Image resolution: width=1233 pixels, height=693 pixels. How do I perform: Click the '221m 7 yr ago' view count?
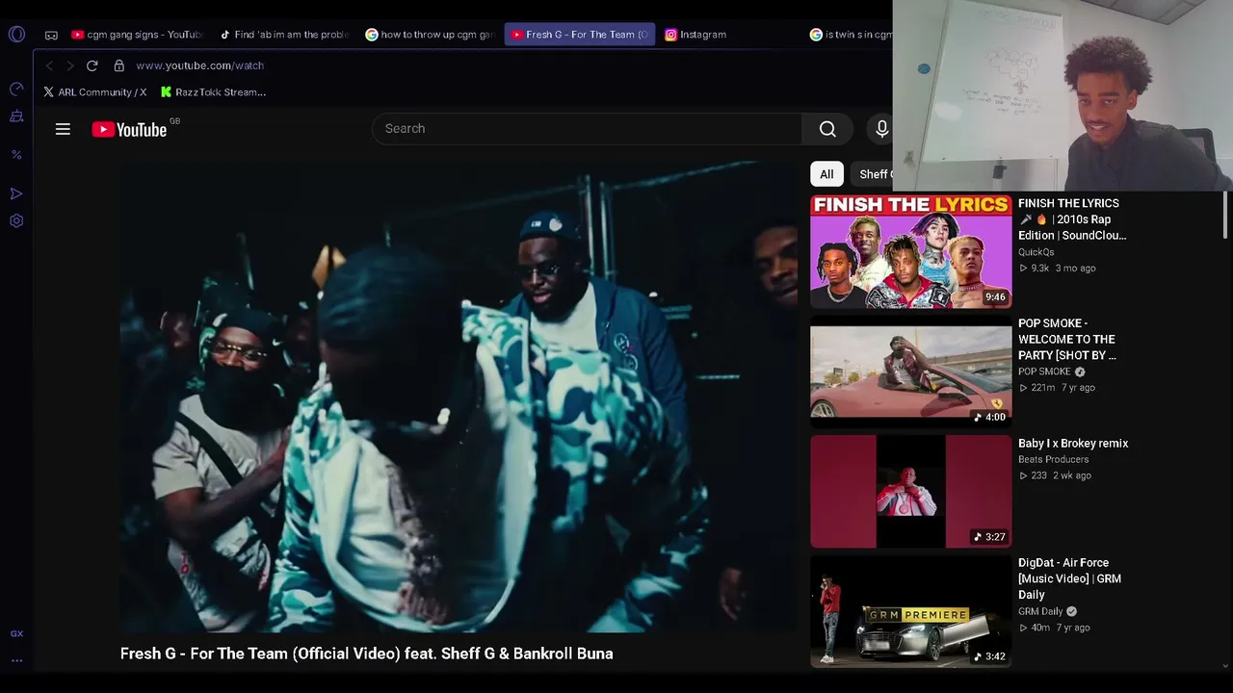[1057, 388]
